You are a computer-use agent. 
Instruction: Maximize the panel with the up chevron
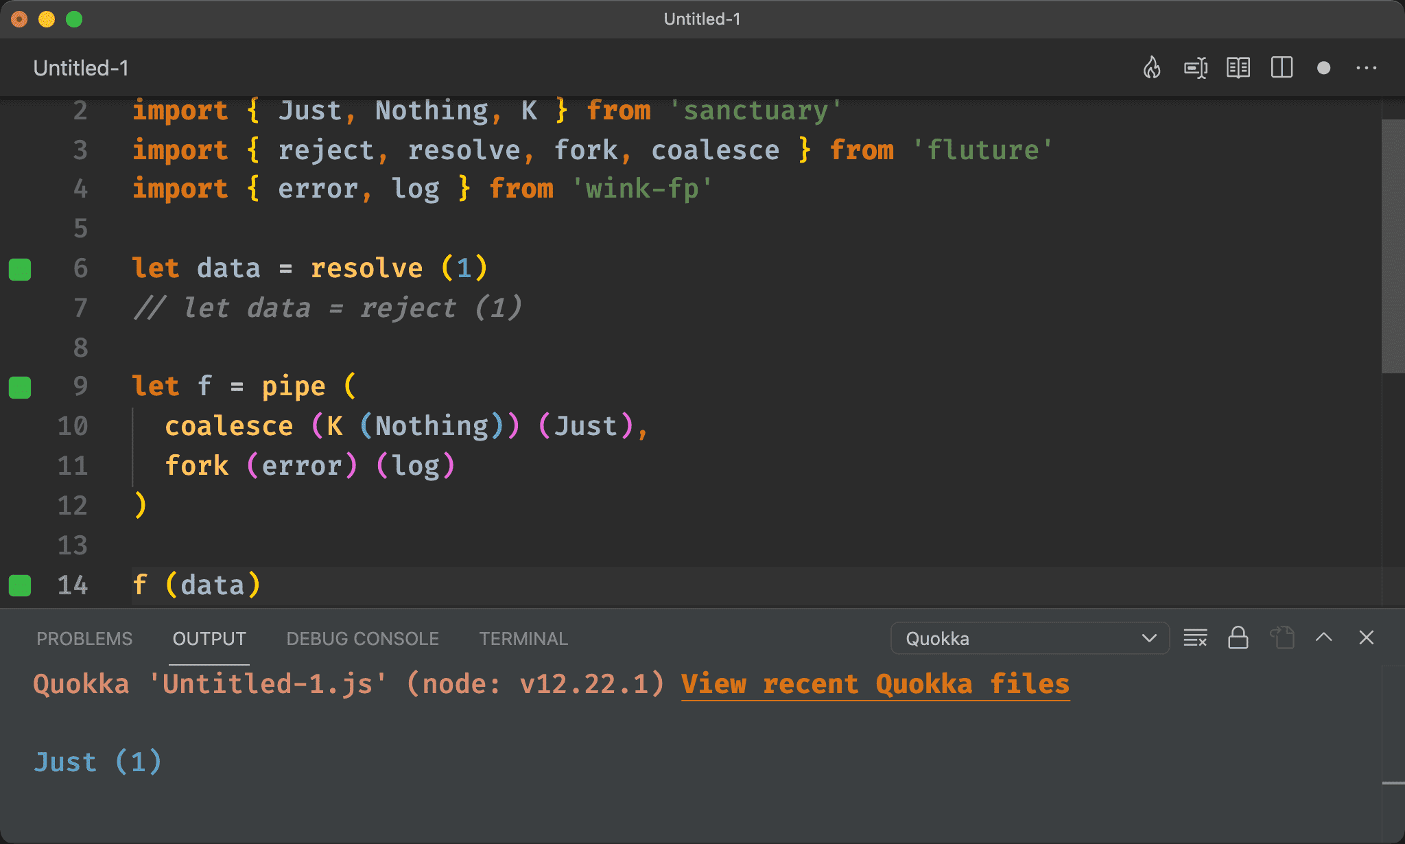point(1324,637)
